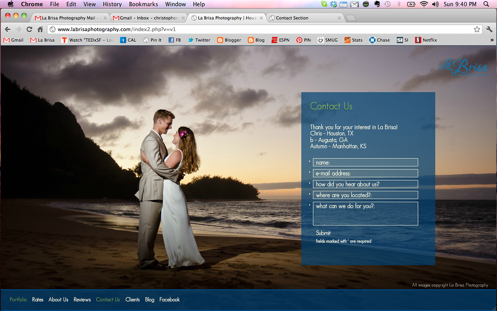The height and width of the screenshot is (311, 497).
Task: Switch to Contact Section tab
Action: point(305,18)
